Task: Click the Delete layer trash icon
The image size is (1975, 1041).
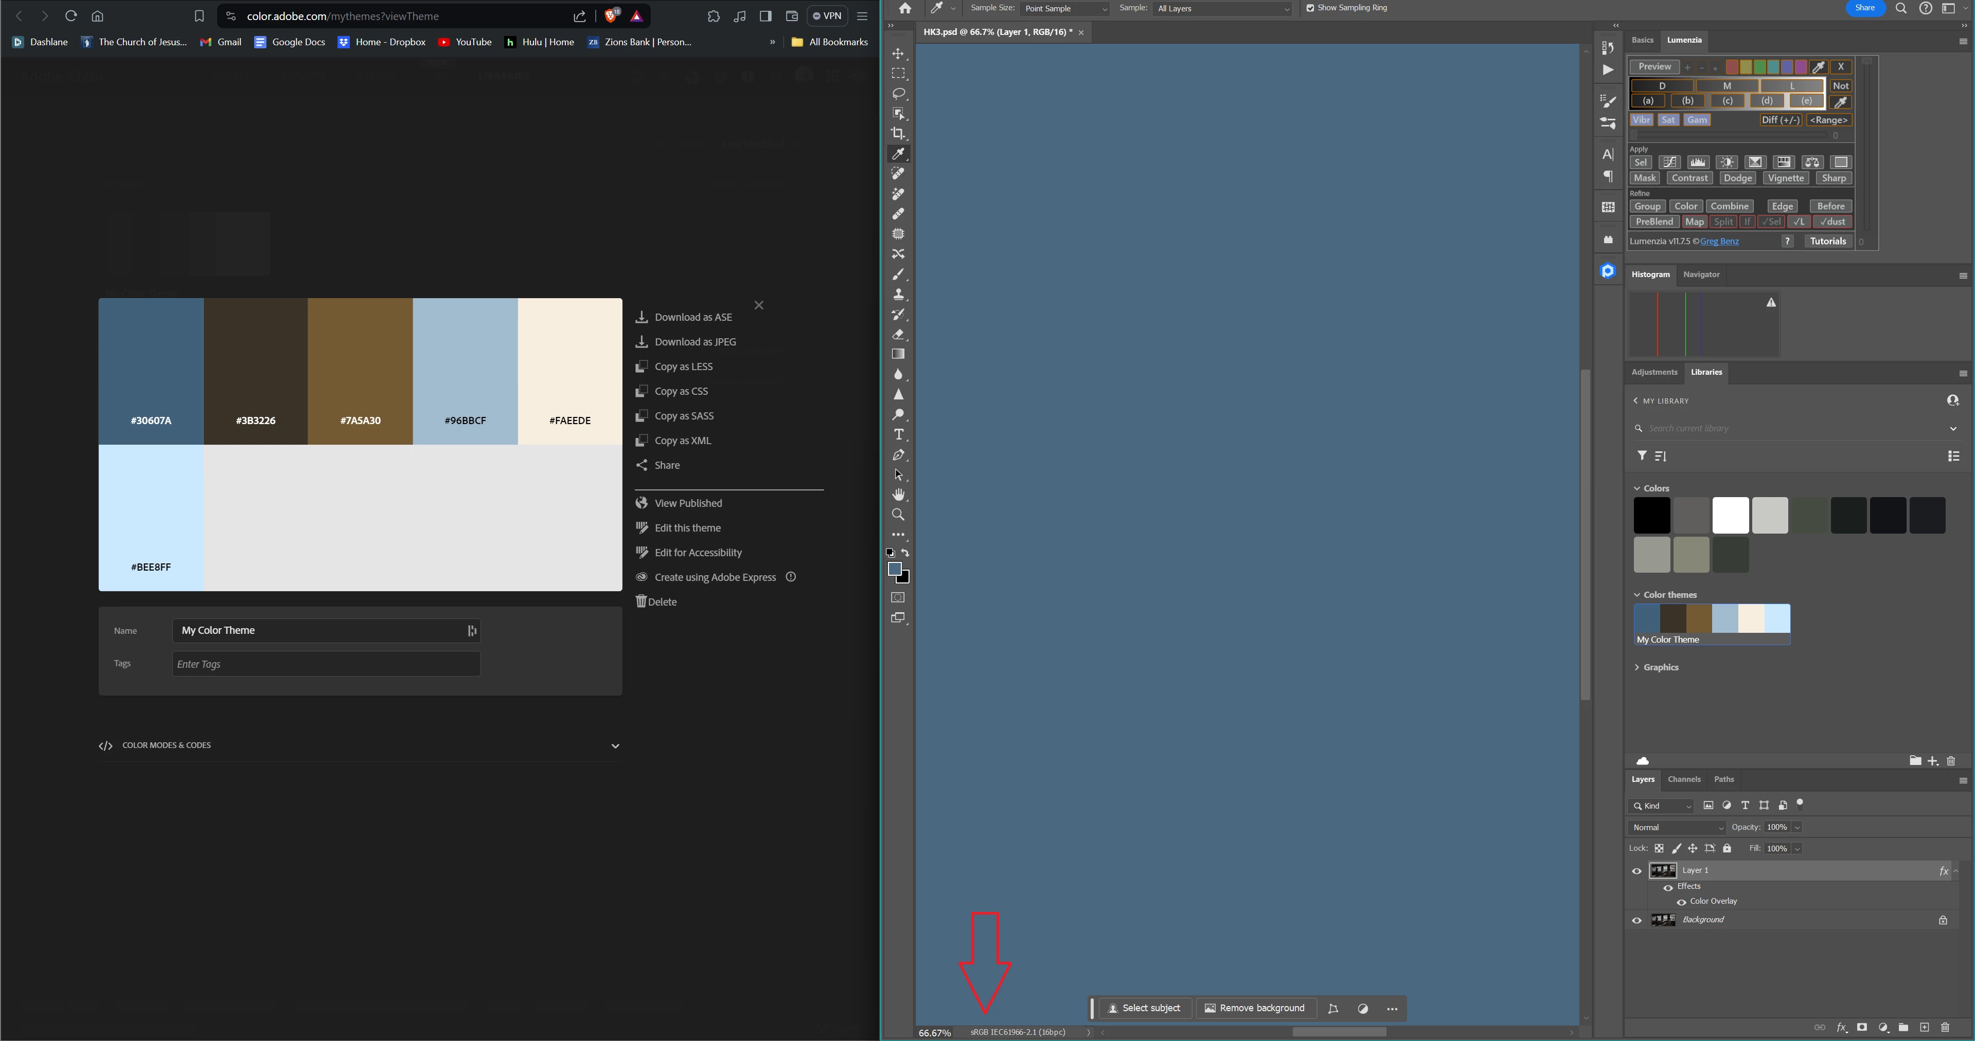Action: [1944, 1027]
